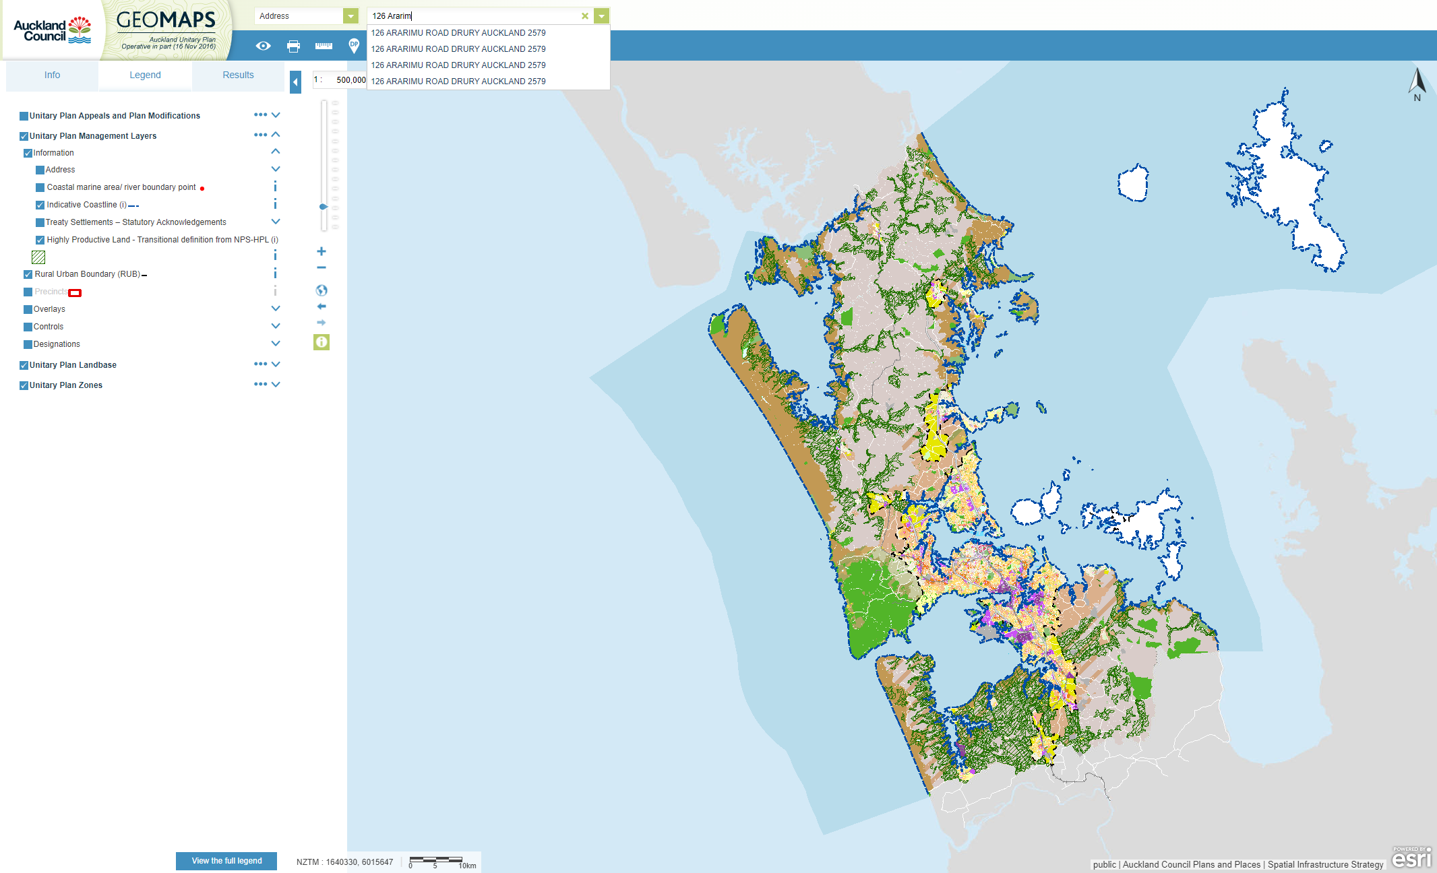
Task: Open options for Unitary Plan Zones layer
Action: point(260,385)
